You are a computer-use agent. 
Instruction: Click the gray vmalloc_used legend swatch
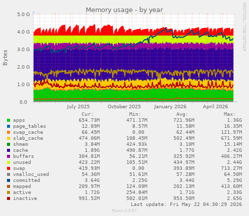pos(9,174)
